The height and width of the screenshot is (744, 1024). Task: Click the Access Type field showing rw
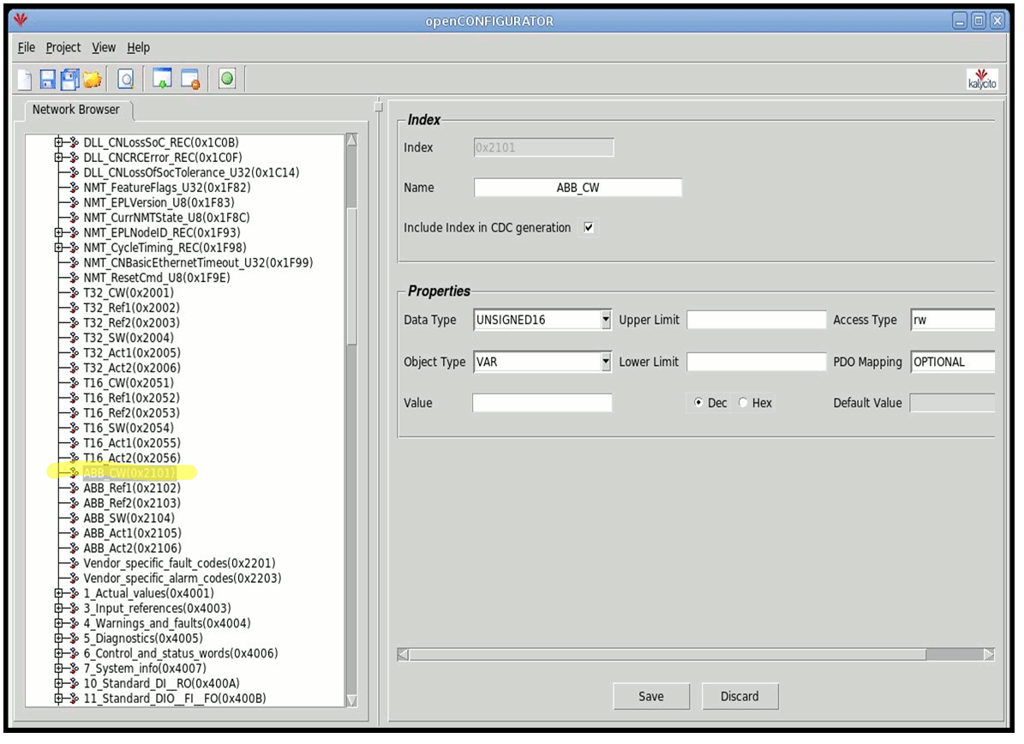click(x=953, y=320)
